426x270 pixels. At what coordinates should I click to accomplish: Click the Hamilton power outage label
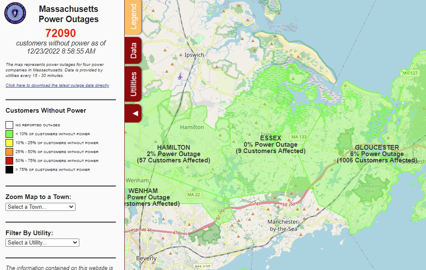173,154
